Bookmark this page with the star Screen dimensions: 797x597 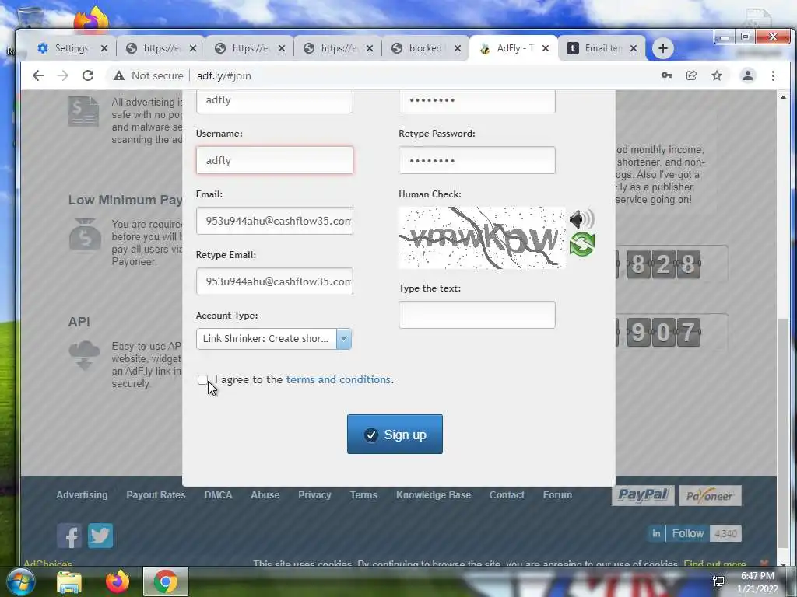tap(717, 75)
